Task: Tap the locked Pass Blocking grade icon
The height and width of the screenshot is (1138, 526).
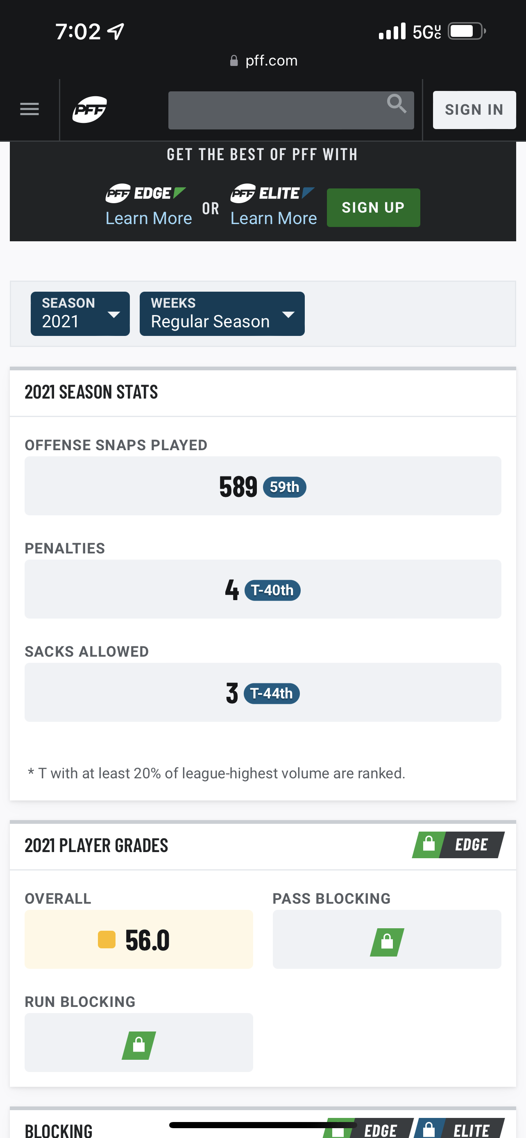Action: point(387,942)
